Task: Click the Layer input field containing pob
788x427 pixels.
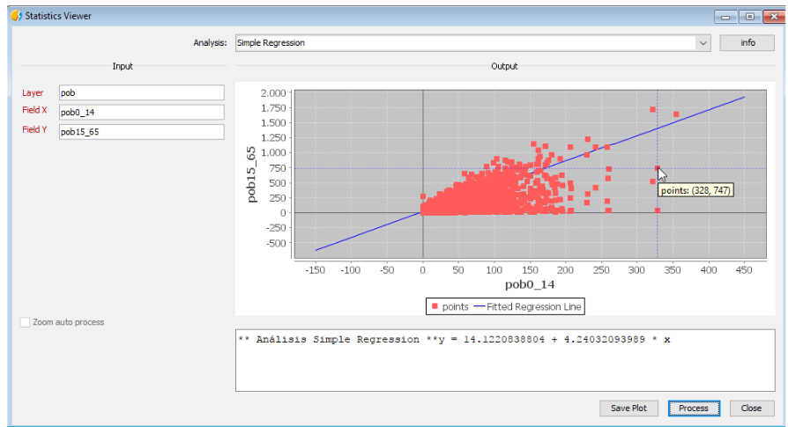Action: [142, 92]
